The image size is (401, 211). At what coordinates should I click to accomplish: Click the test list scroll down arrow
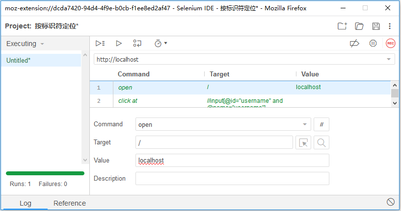85,160
